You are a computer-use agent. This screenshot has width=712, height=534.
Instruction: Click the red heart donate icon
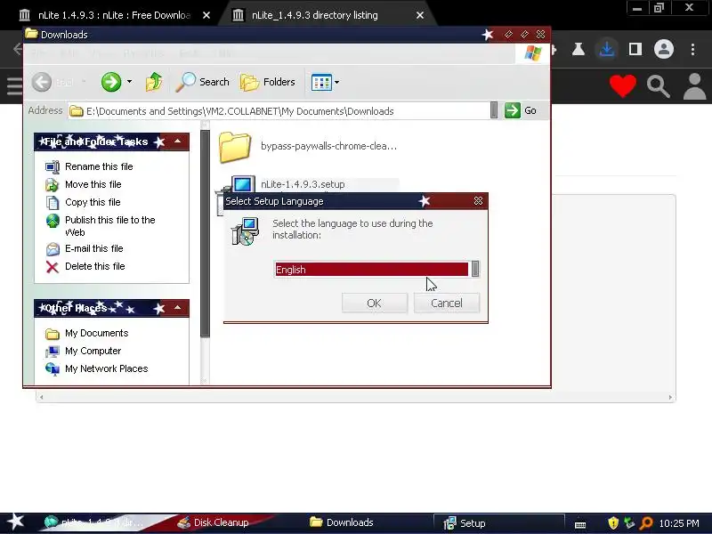pyautogui.click(x=622, y=85)
